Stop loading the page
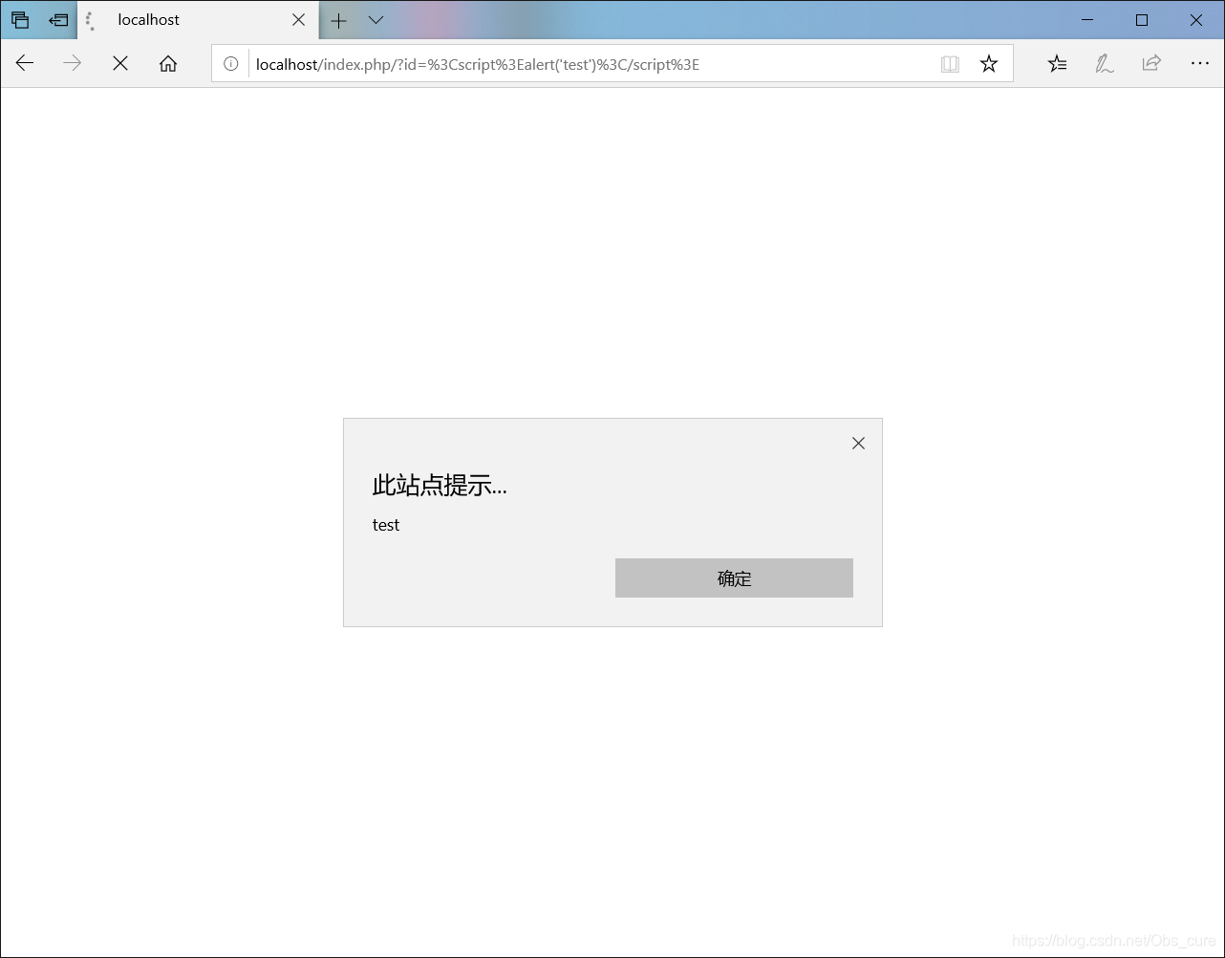1225x958 pixels. (x=119, y=63)
